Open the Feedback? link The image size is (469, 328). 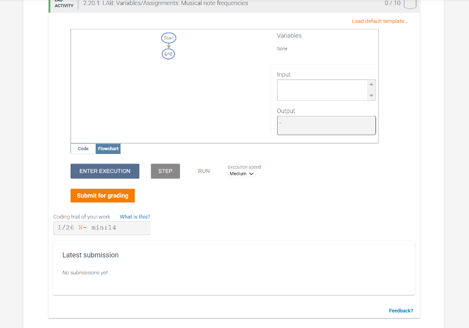point(401,311)
